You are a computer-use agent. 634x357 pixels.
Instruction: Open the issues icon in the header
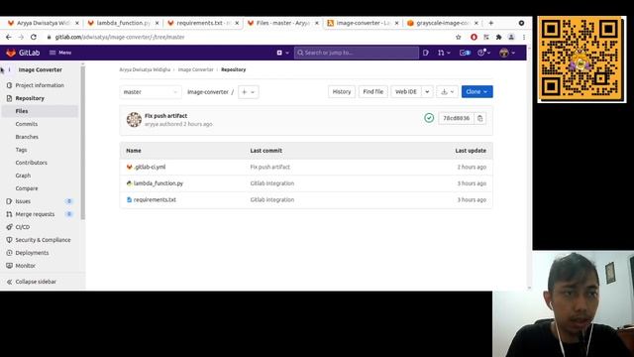click(426, 53)
